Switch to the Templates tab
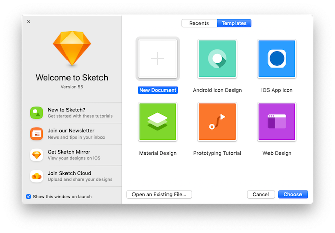 tap(234, 23)
